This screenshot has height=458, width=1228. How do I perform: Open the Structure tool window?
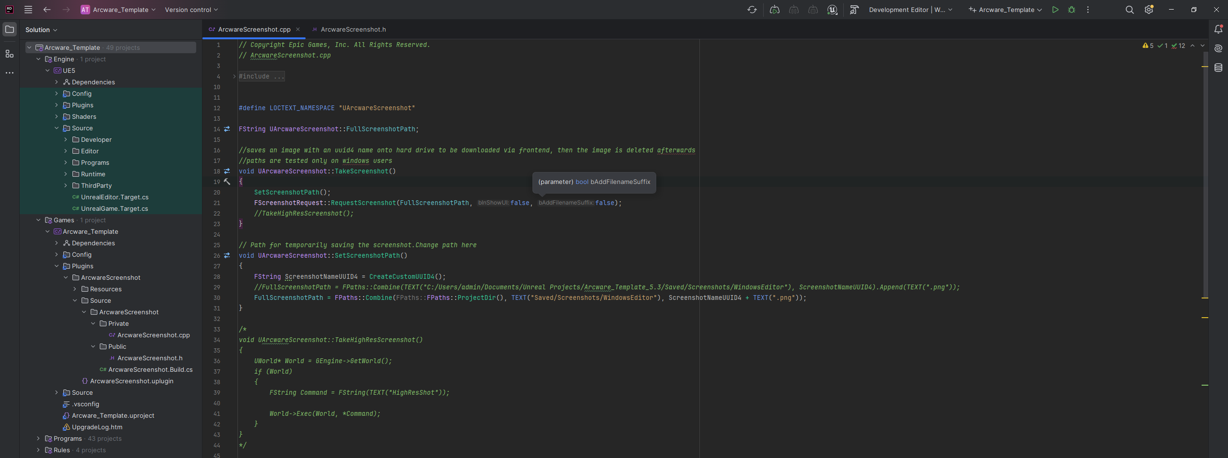point(10,54)
